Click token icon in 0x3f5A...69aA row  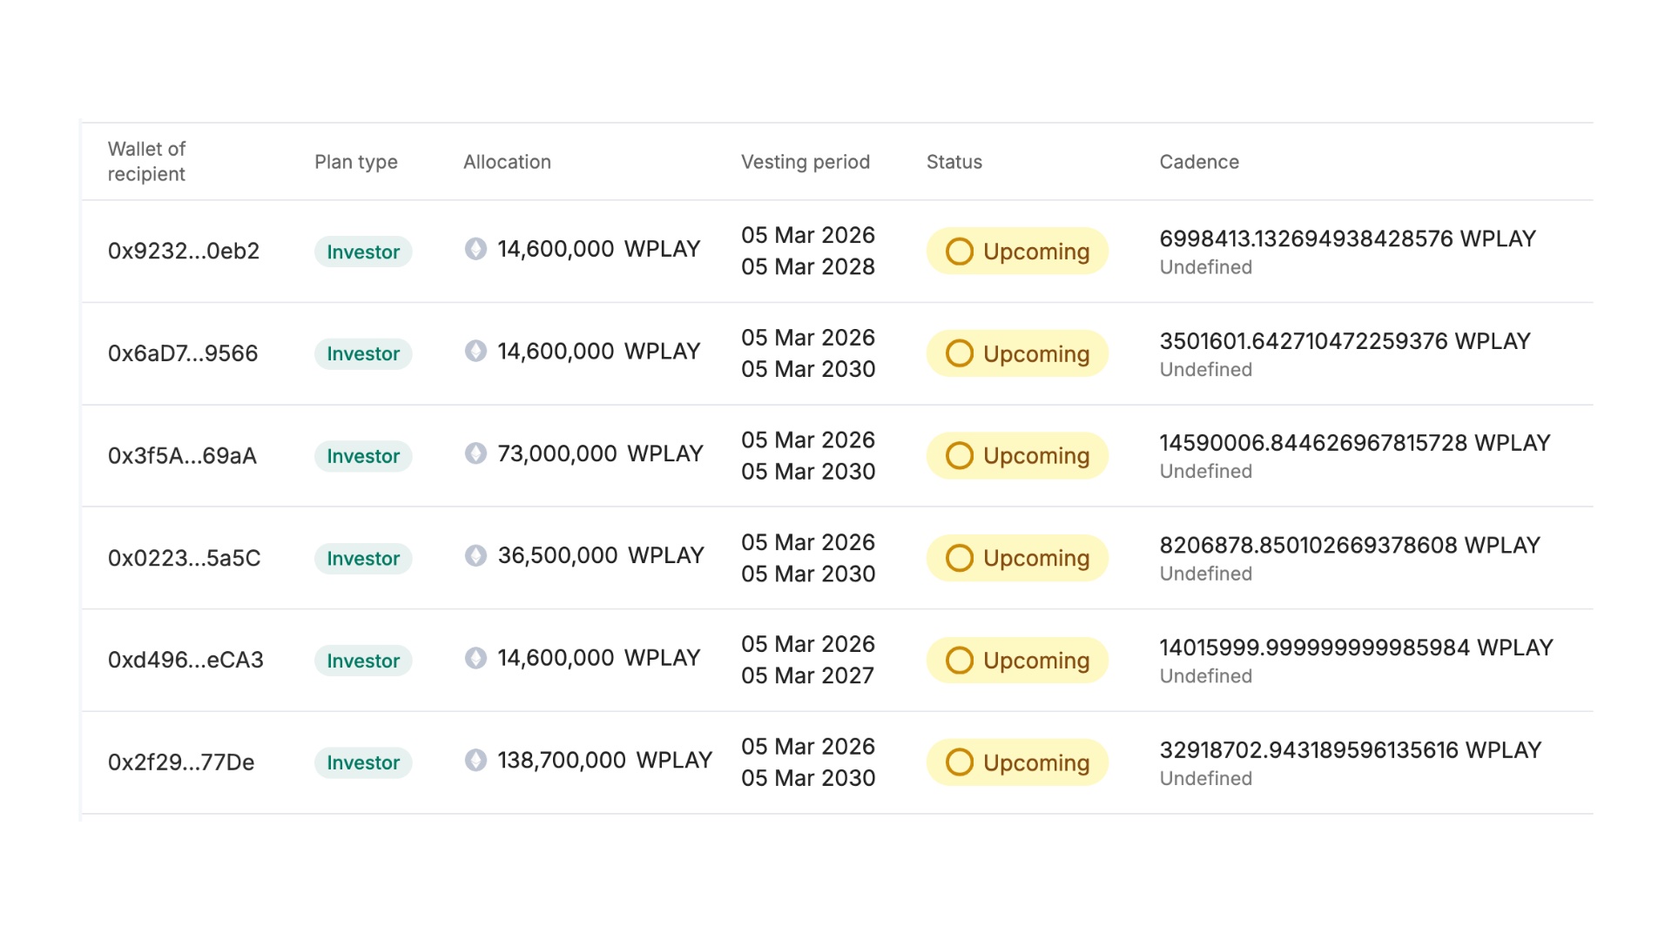point(475,453)
